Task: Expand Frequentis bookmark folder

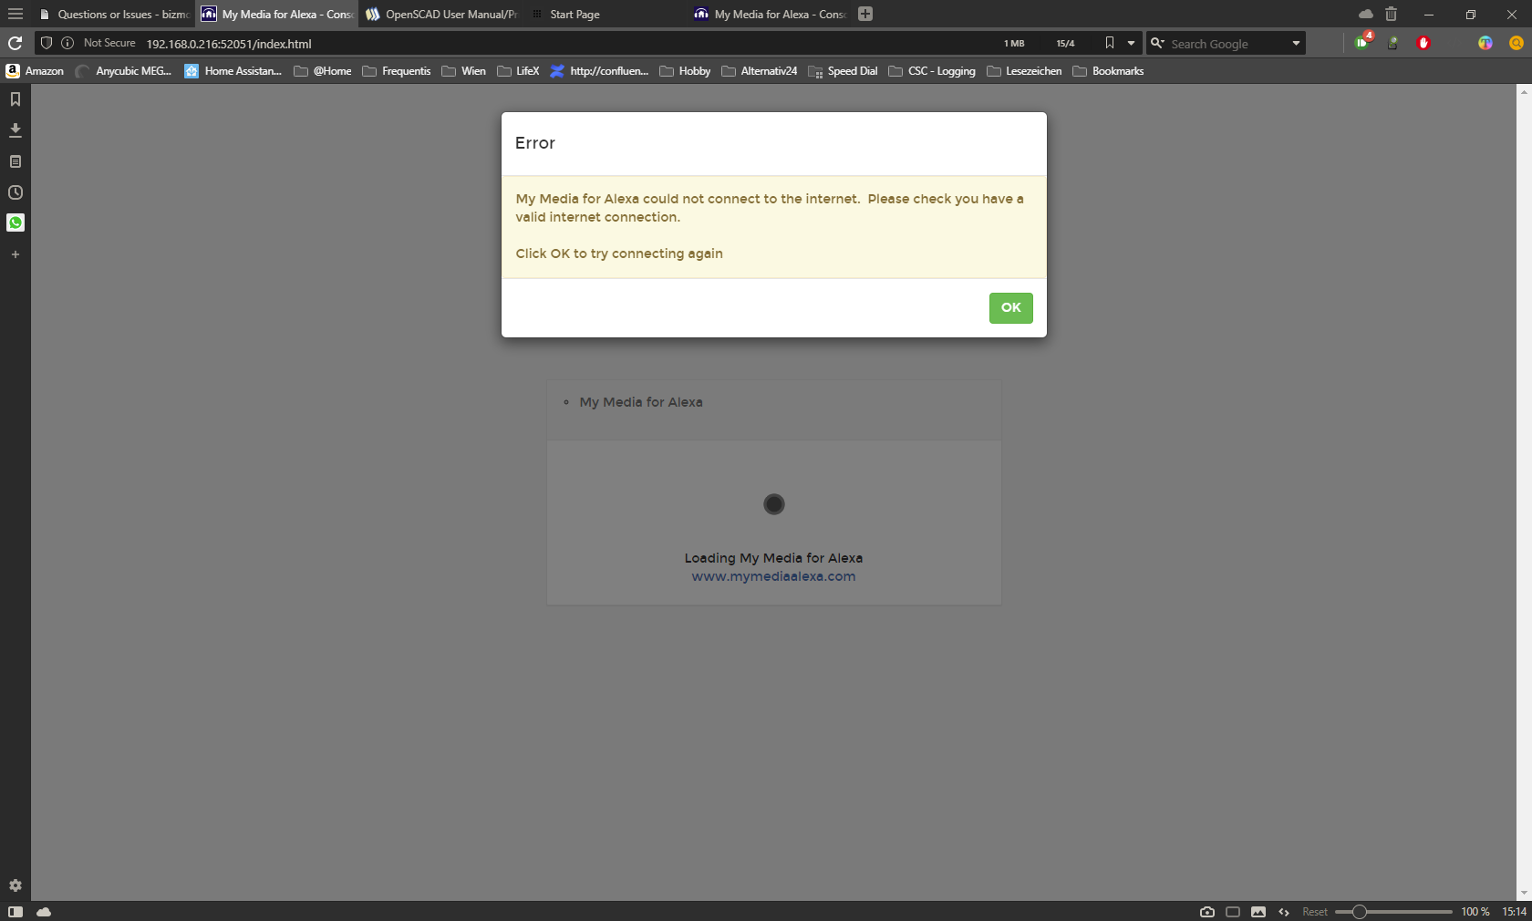Action: [x=396, y=71]
